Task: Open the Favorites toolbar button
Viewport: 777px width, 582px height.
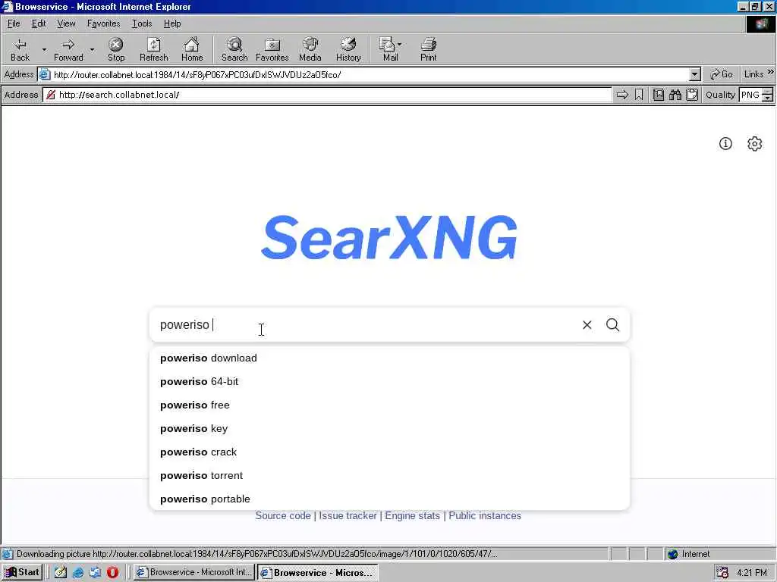Action: click(x=272, y=49)
